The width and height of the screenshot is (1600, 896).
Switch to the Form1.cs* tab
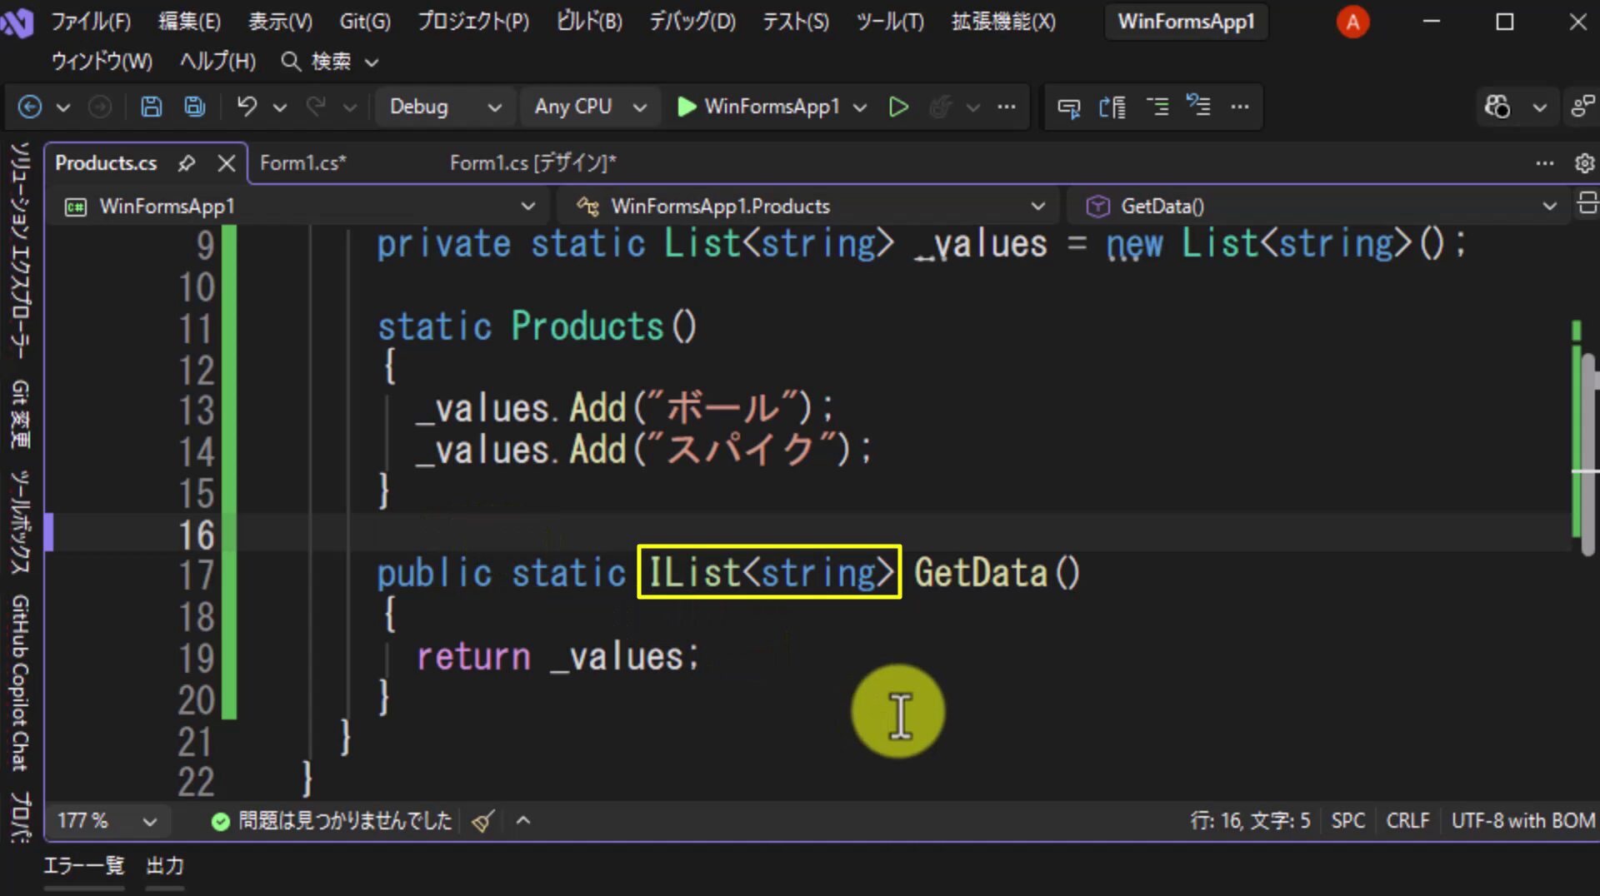(x=302, y=162)
